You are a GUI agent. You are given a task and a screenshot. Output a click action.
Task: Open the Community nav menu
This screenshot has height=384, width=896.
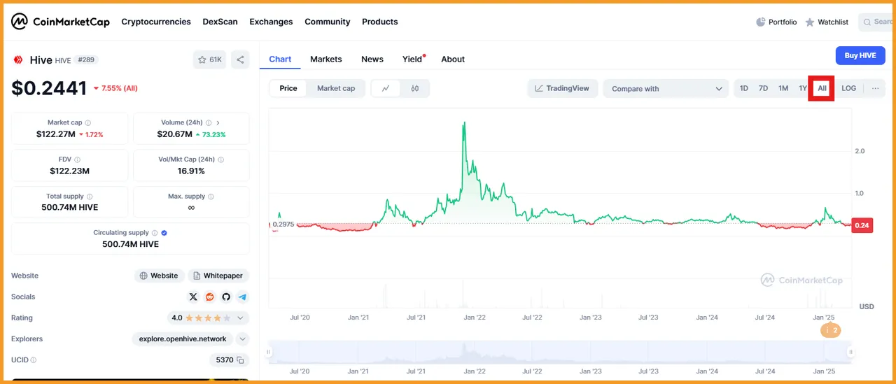[327, 22]
